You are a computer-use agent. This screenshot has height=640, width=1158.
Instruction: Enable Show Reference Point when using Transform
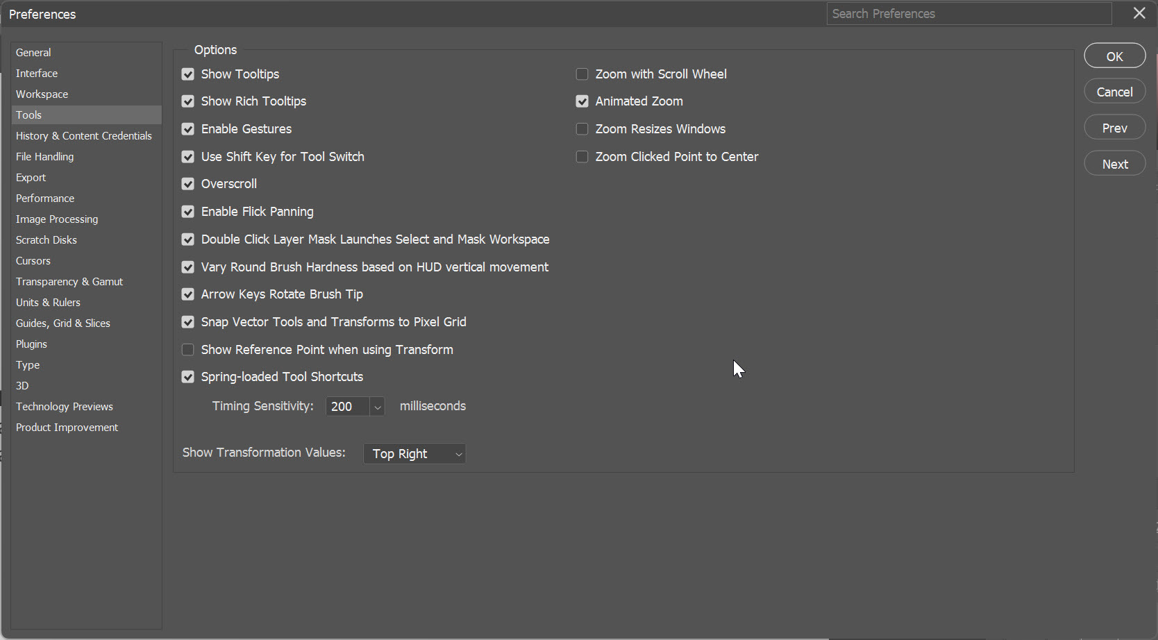click(x=188, y=350)
